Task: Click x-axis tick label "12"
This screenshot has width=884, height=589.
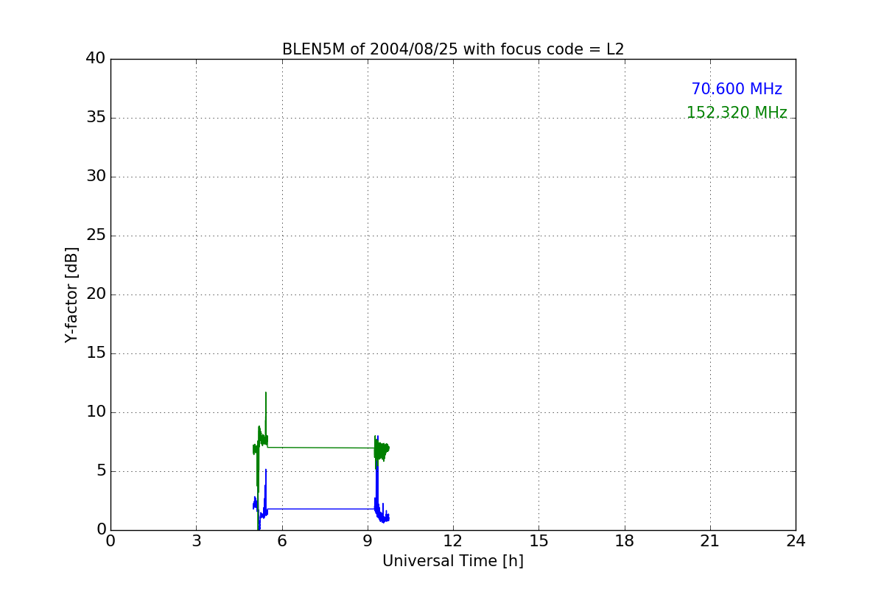Action: click(x=453, y=541)
